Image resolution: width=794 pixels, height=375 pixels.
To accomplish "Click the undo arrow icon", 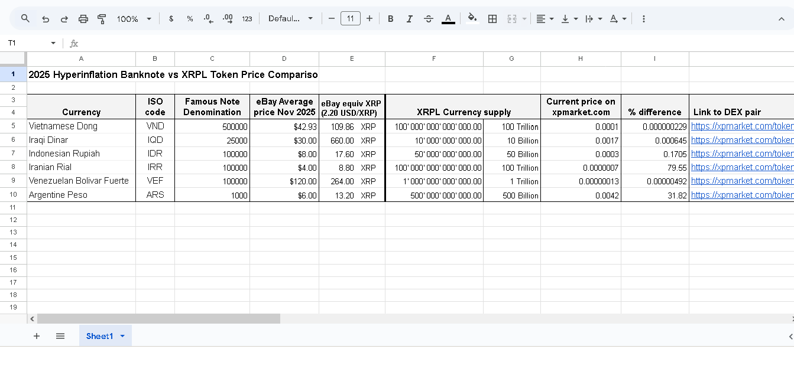I will tap(46, 19).
